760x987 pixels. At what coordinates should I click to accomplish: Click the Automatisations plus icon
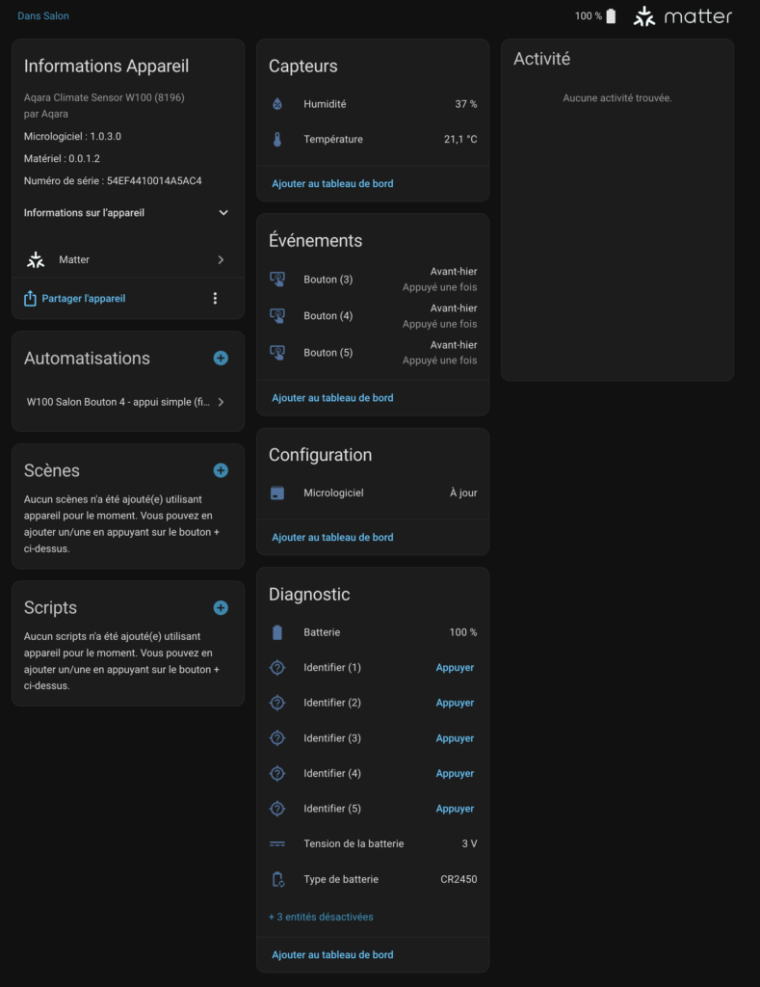220,358
